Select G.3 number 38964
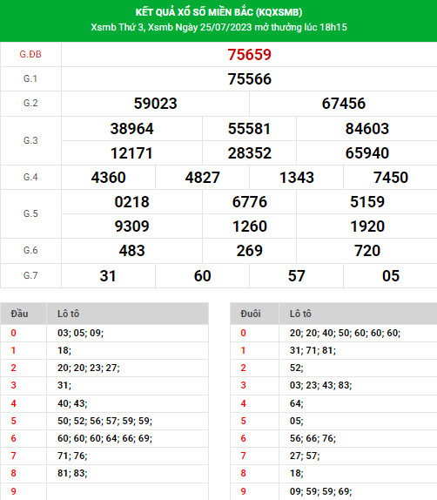Viewport: 437px width, 500px height. (132, 129)
